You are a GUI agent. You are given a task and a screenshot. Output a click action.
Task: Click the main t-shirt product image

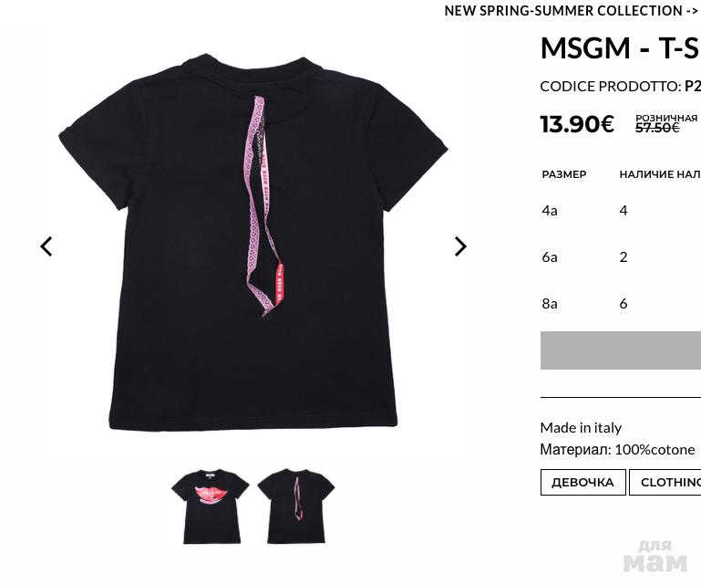(253, 242)
